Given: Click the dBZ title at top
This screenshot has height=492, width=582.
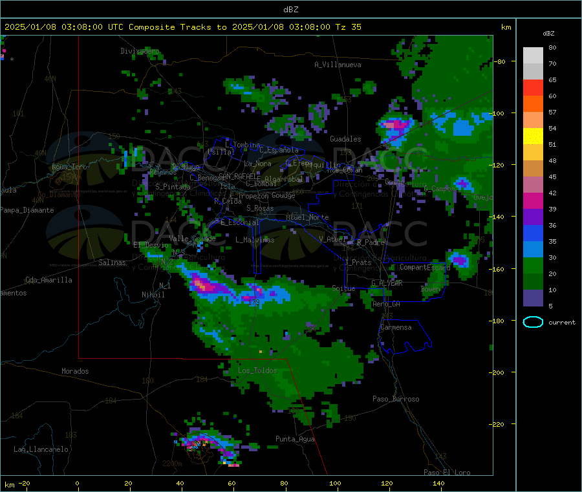Looking at the screenshot, I should pyautogui.click(x=290, y=10).
